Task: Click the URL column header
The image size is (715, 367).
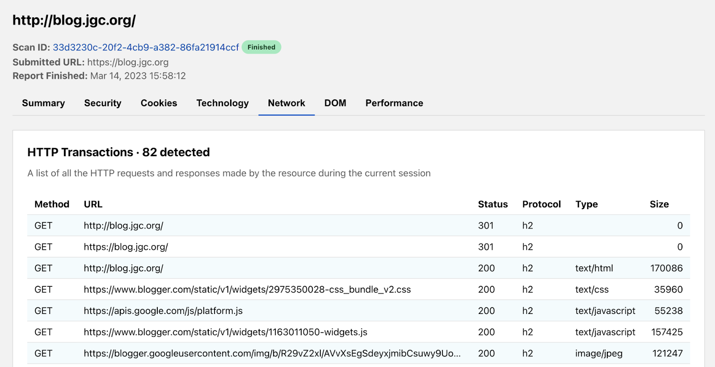Action: click(93, 204)
